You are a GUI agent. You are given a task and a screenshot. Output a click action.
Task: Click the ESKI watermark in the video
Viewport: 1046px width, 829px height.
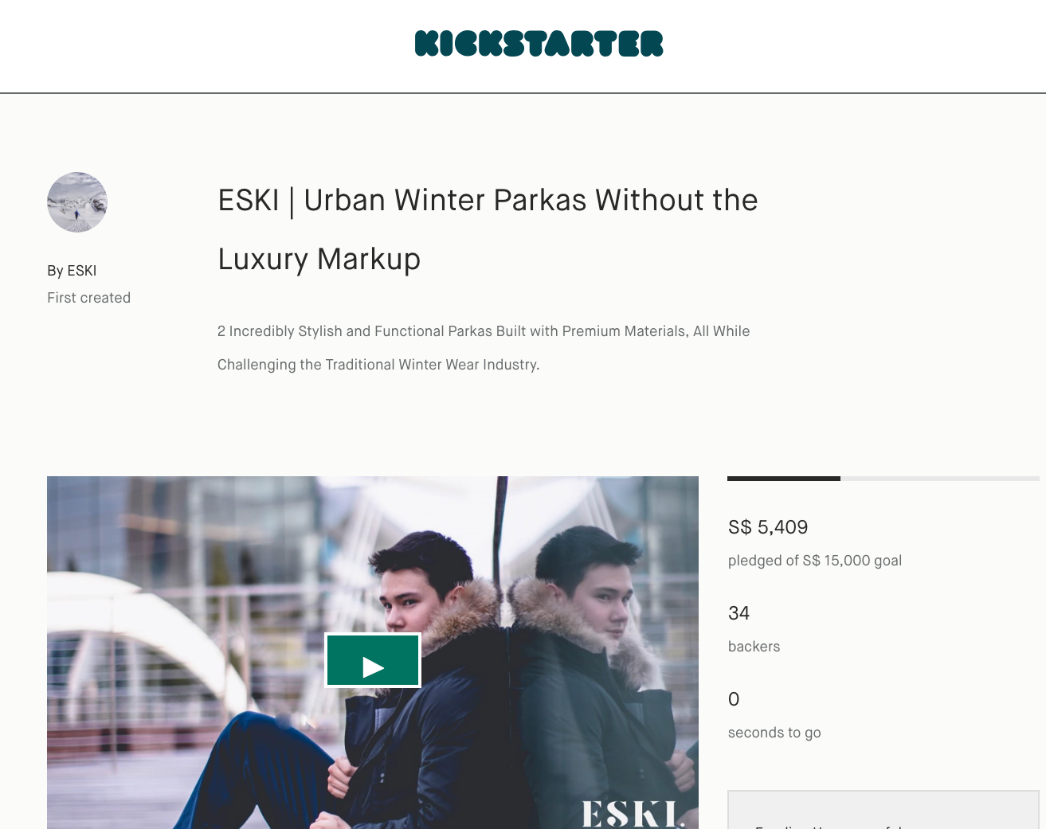click(633, 814)
